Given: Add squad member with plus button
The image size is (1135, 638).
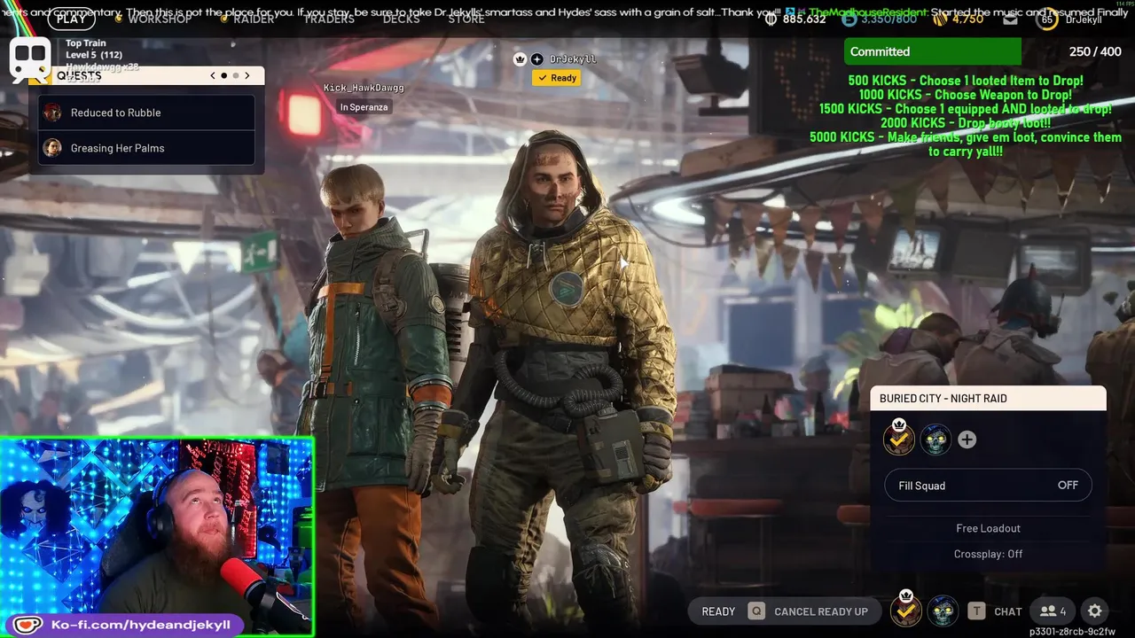Looking at the screenshot, I should (x=967, y=440).
